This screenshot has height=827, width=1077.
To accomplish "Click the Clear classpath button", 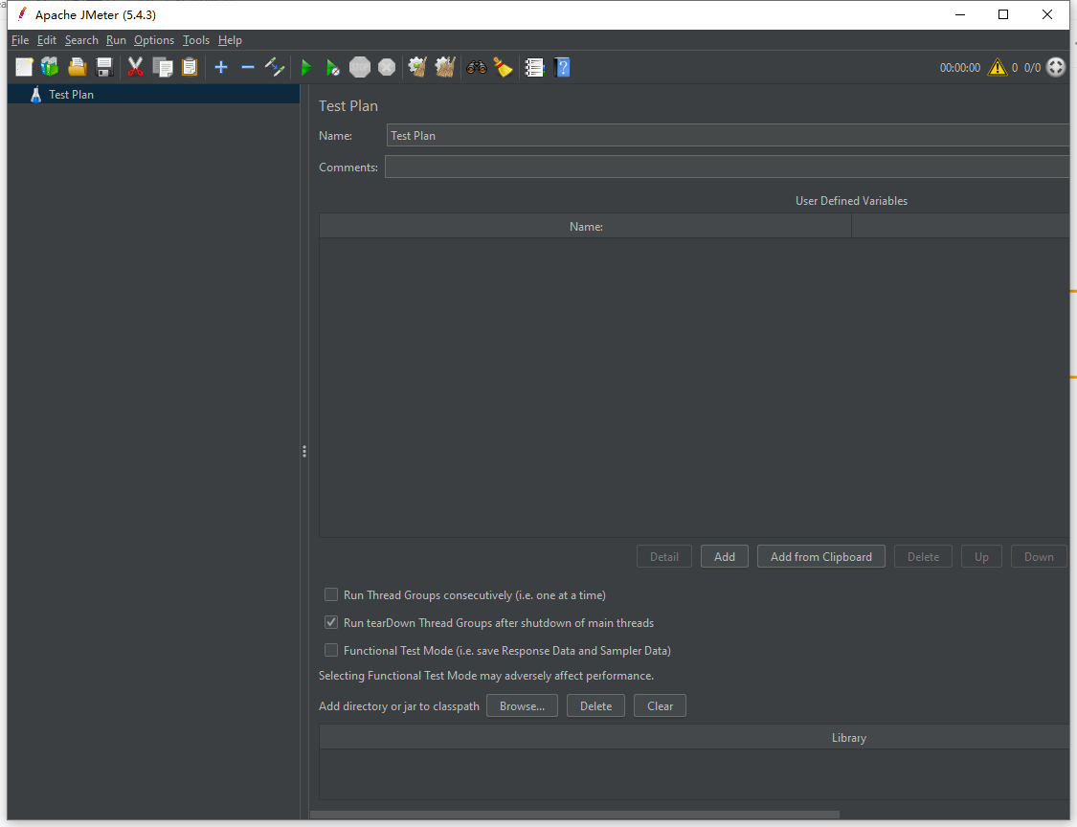I will 660,706.
